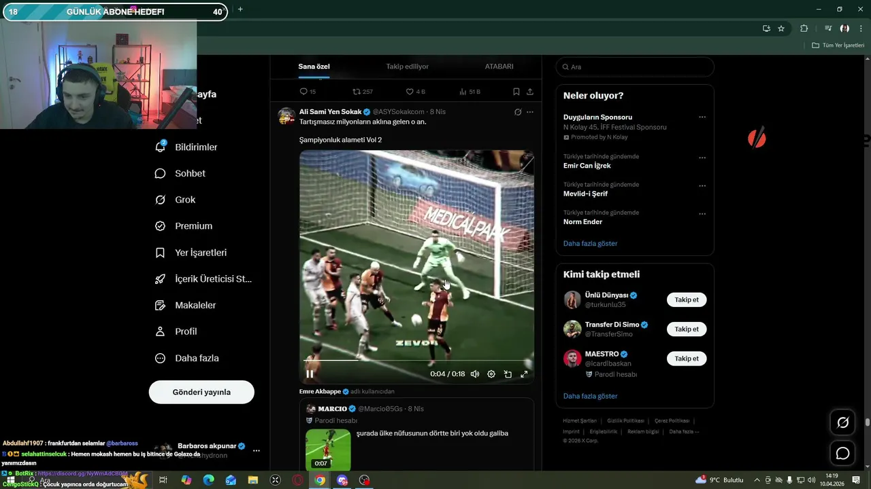Open Ali Sami Yen Sokak profile avatar
This screenshot has height=489, width=871.
click(x=286, y=116)
